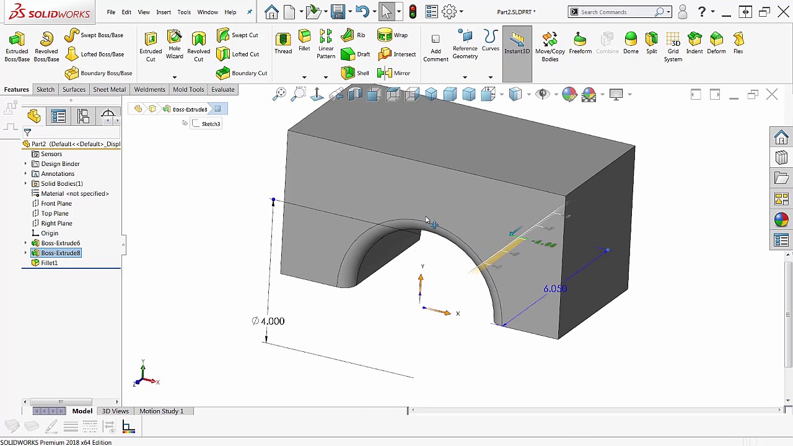Expand the Boss-Extrude6 feature node
The width and height of the screenshot is (793, 446).
(x=25, y=243)
